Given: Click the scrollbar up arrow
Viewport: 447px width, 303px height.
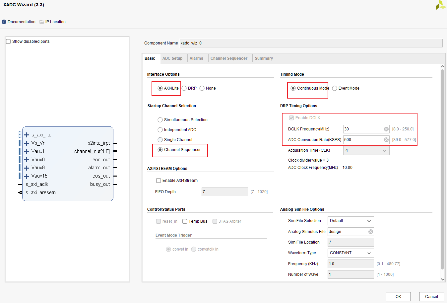Looking at the screenshot, I should click(442, 66).
